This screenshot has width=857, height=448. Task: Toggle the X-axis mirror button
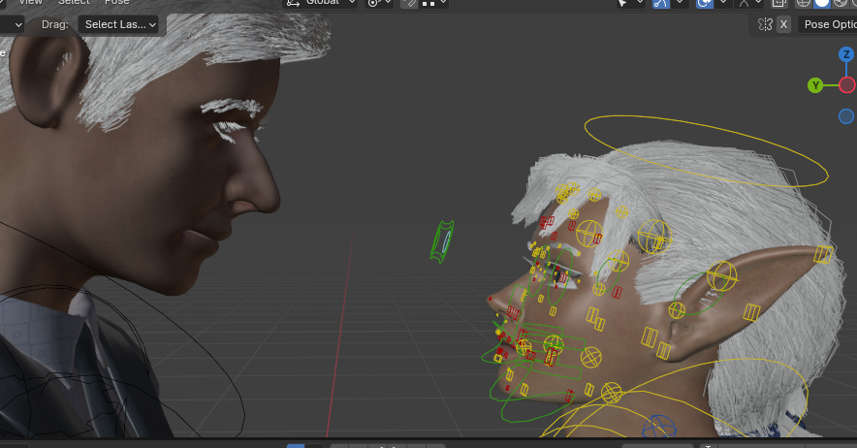[x=783, y=24]
